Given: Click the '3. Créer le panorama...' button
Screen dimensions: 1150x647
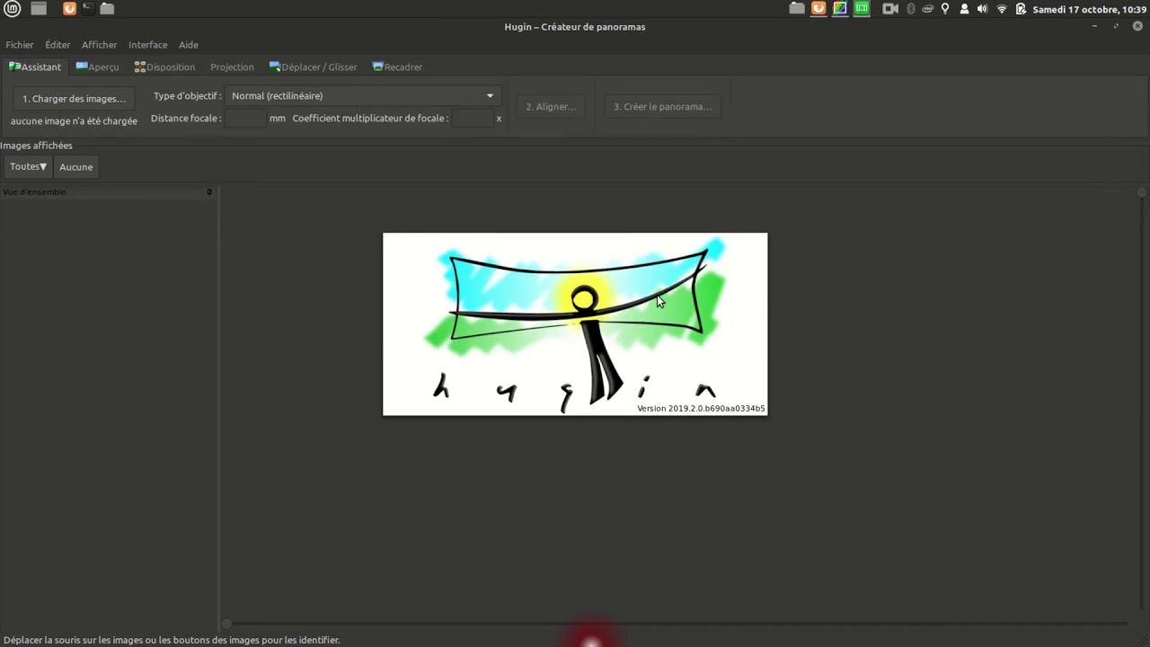Looking at the screenshot, I should click(x=662, y=107).
